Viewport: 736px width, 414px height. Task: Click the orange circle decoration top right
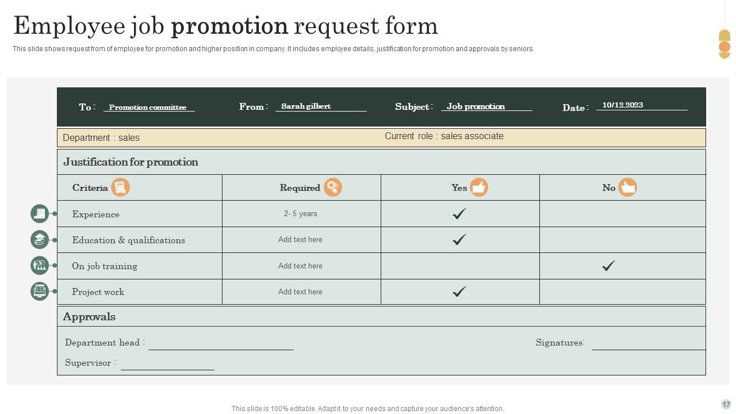[724, 47]
